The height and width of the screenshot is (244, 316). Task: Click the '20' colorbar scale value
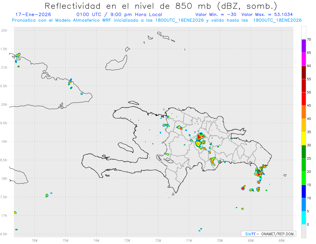[309, 172]
